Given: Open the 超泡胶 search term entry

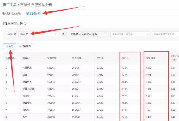Looking at the screenshot, I should [26, 110].
